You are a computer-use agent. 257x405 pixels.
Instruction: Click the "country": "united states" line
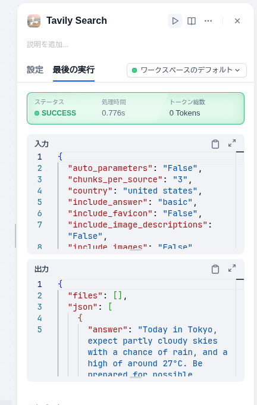coord(134,191)
